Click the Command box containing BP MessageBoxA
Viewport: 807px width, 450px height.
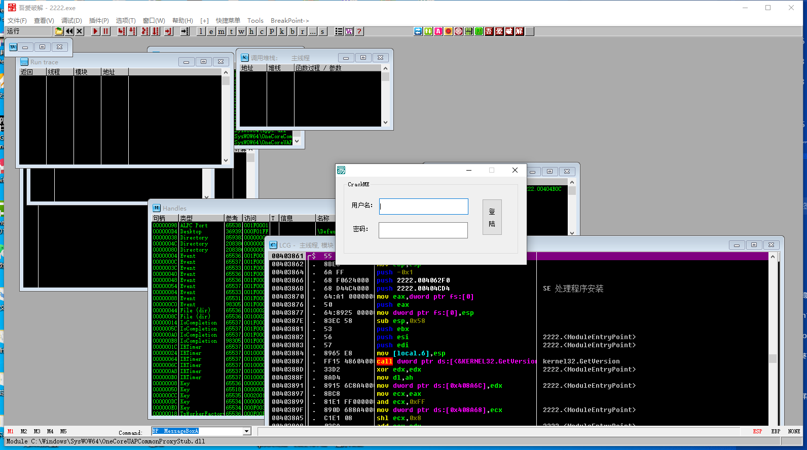point(198,431)
